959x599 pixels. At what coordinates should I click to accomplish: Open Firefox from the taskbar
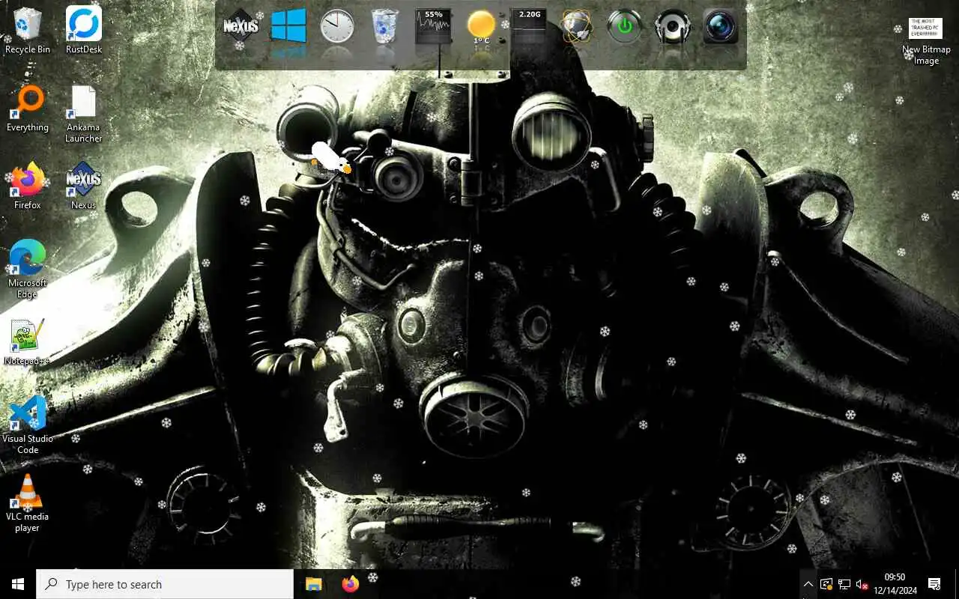[350, 584]
